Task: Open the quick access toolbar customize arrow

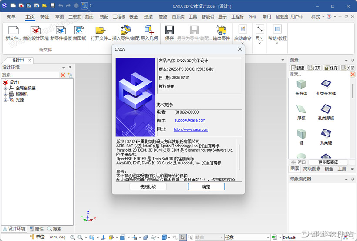Action: point(91,6)
